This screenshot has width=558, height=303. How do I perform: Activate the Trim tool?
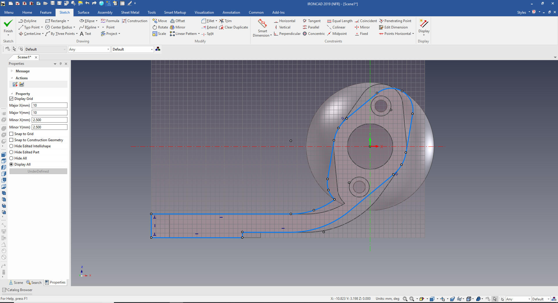point(226,21)
